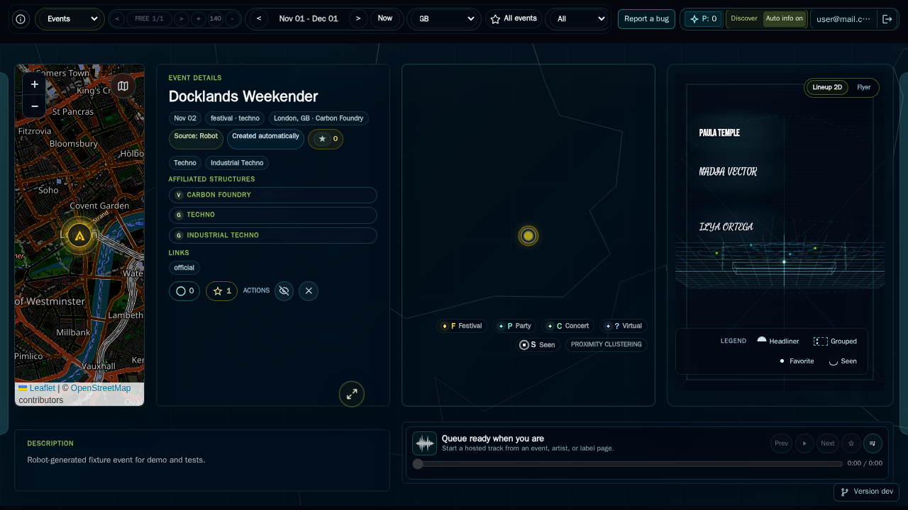Screen dimensions: 908x510
Task: Open the user@mail account field
Action: [x=843, y=19]
